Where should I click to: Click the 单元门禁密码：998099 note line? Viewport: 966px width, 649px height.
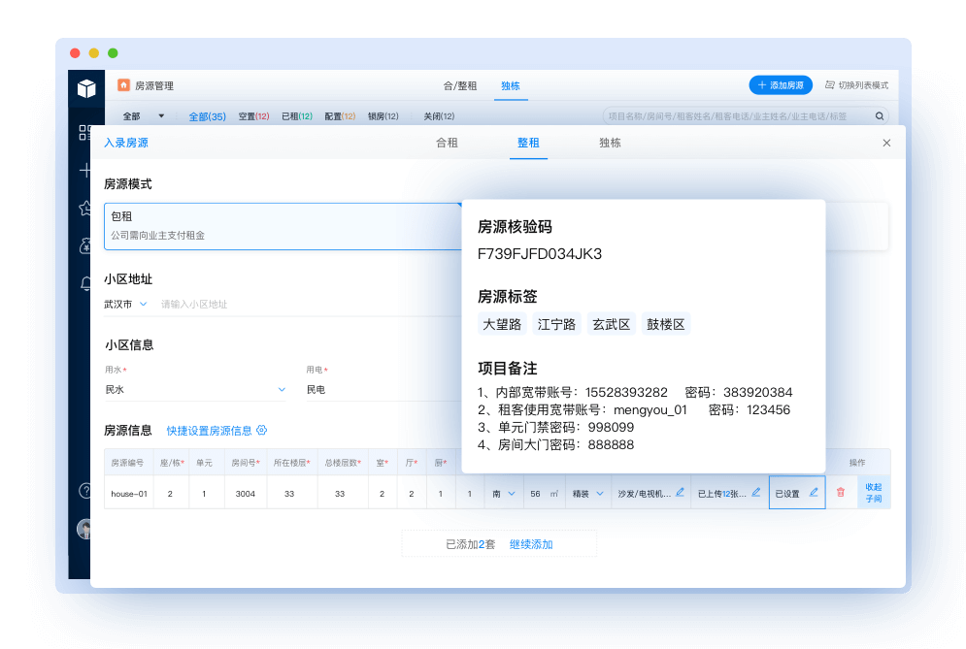tap(555, 427)
